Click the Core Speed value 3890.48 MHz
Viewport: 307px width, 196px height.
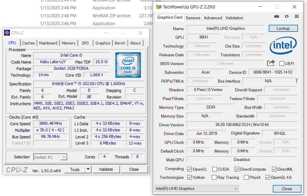(50, 123)
